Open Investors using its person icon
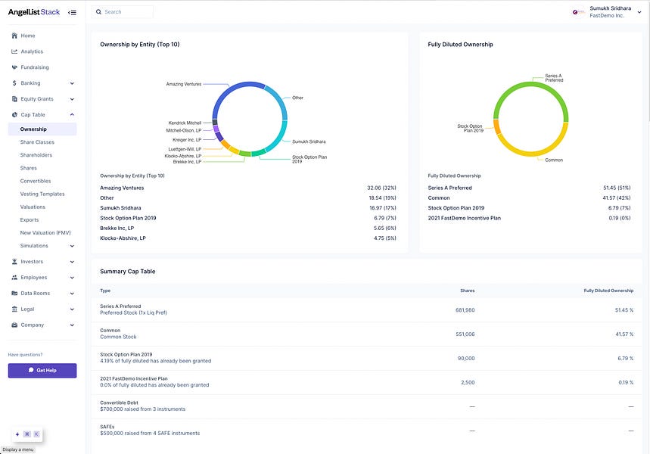 [x=14, y=261]
